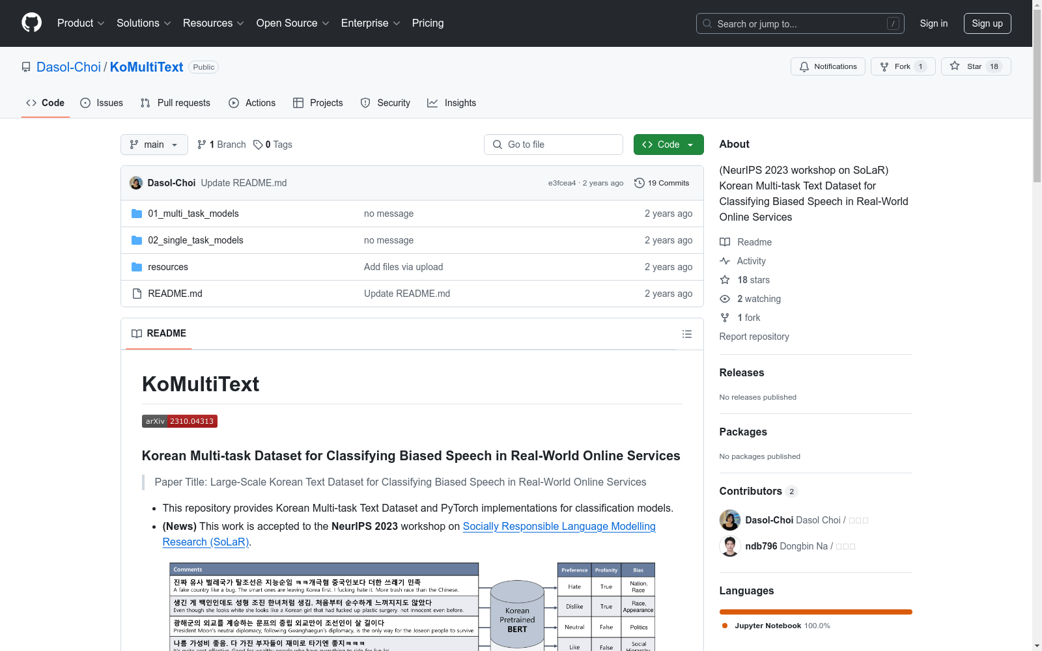Click the Security shield icon
1042x651 pixels.
(x=365, y=103)
